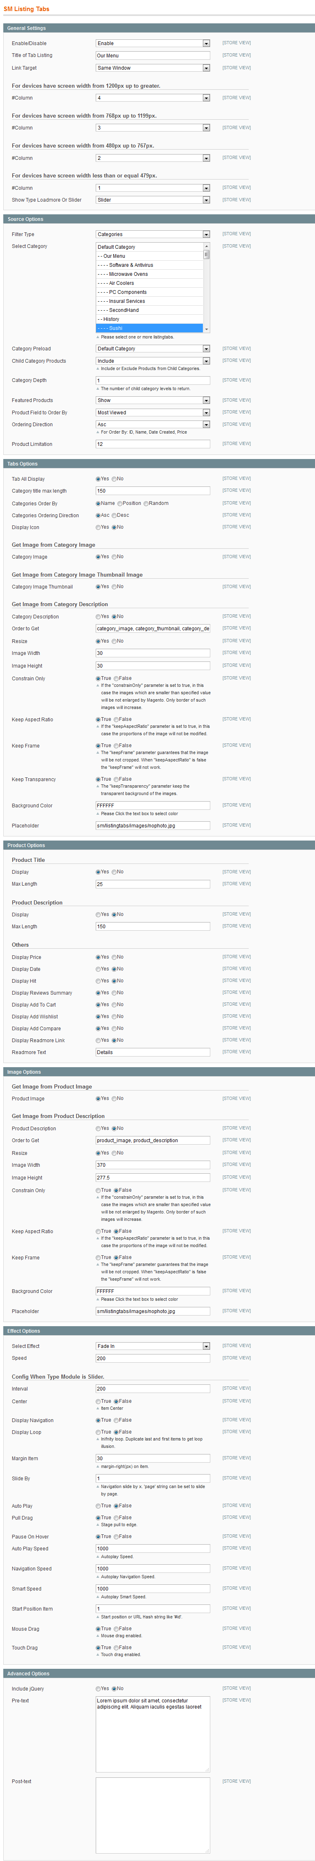Click Title of Tab Listing field
Viewport: 315px width, 1861px height.
pos(153,56)
